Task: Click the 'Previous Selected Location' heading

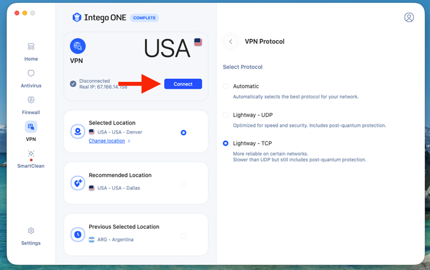Action: click(124, 227)
